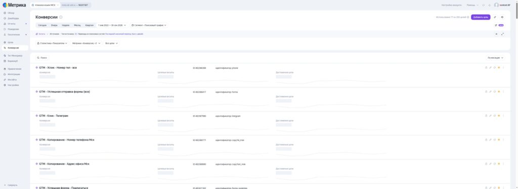Click the page vertical scrollbar

[x=516, y=10]
